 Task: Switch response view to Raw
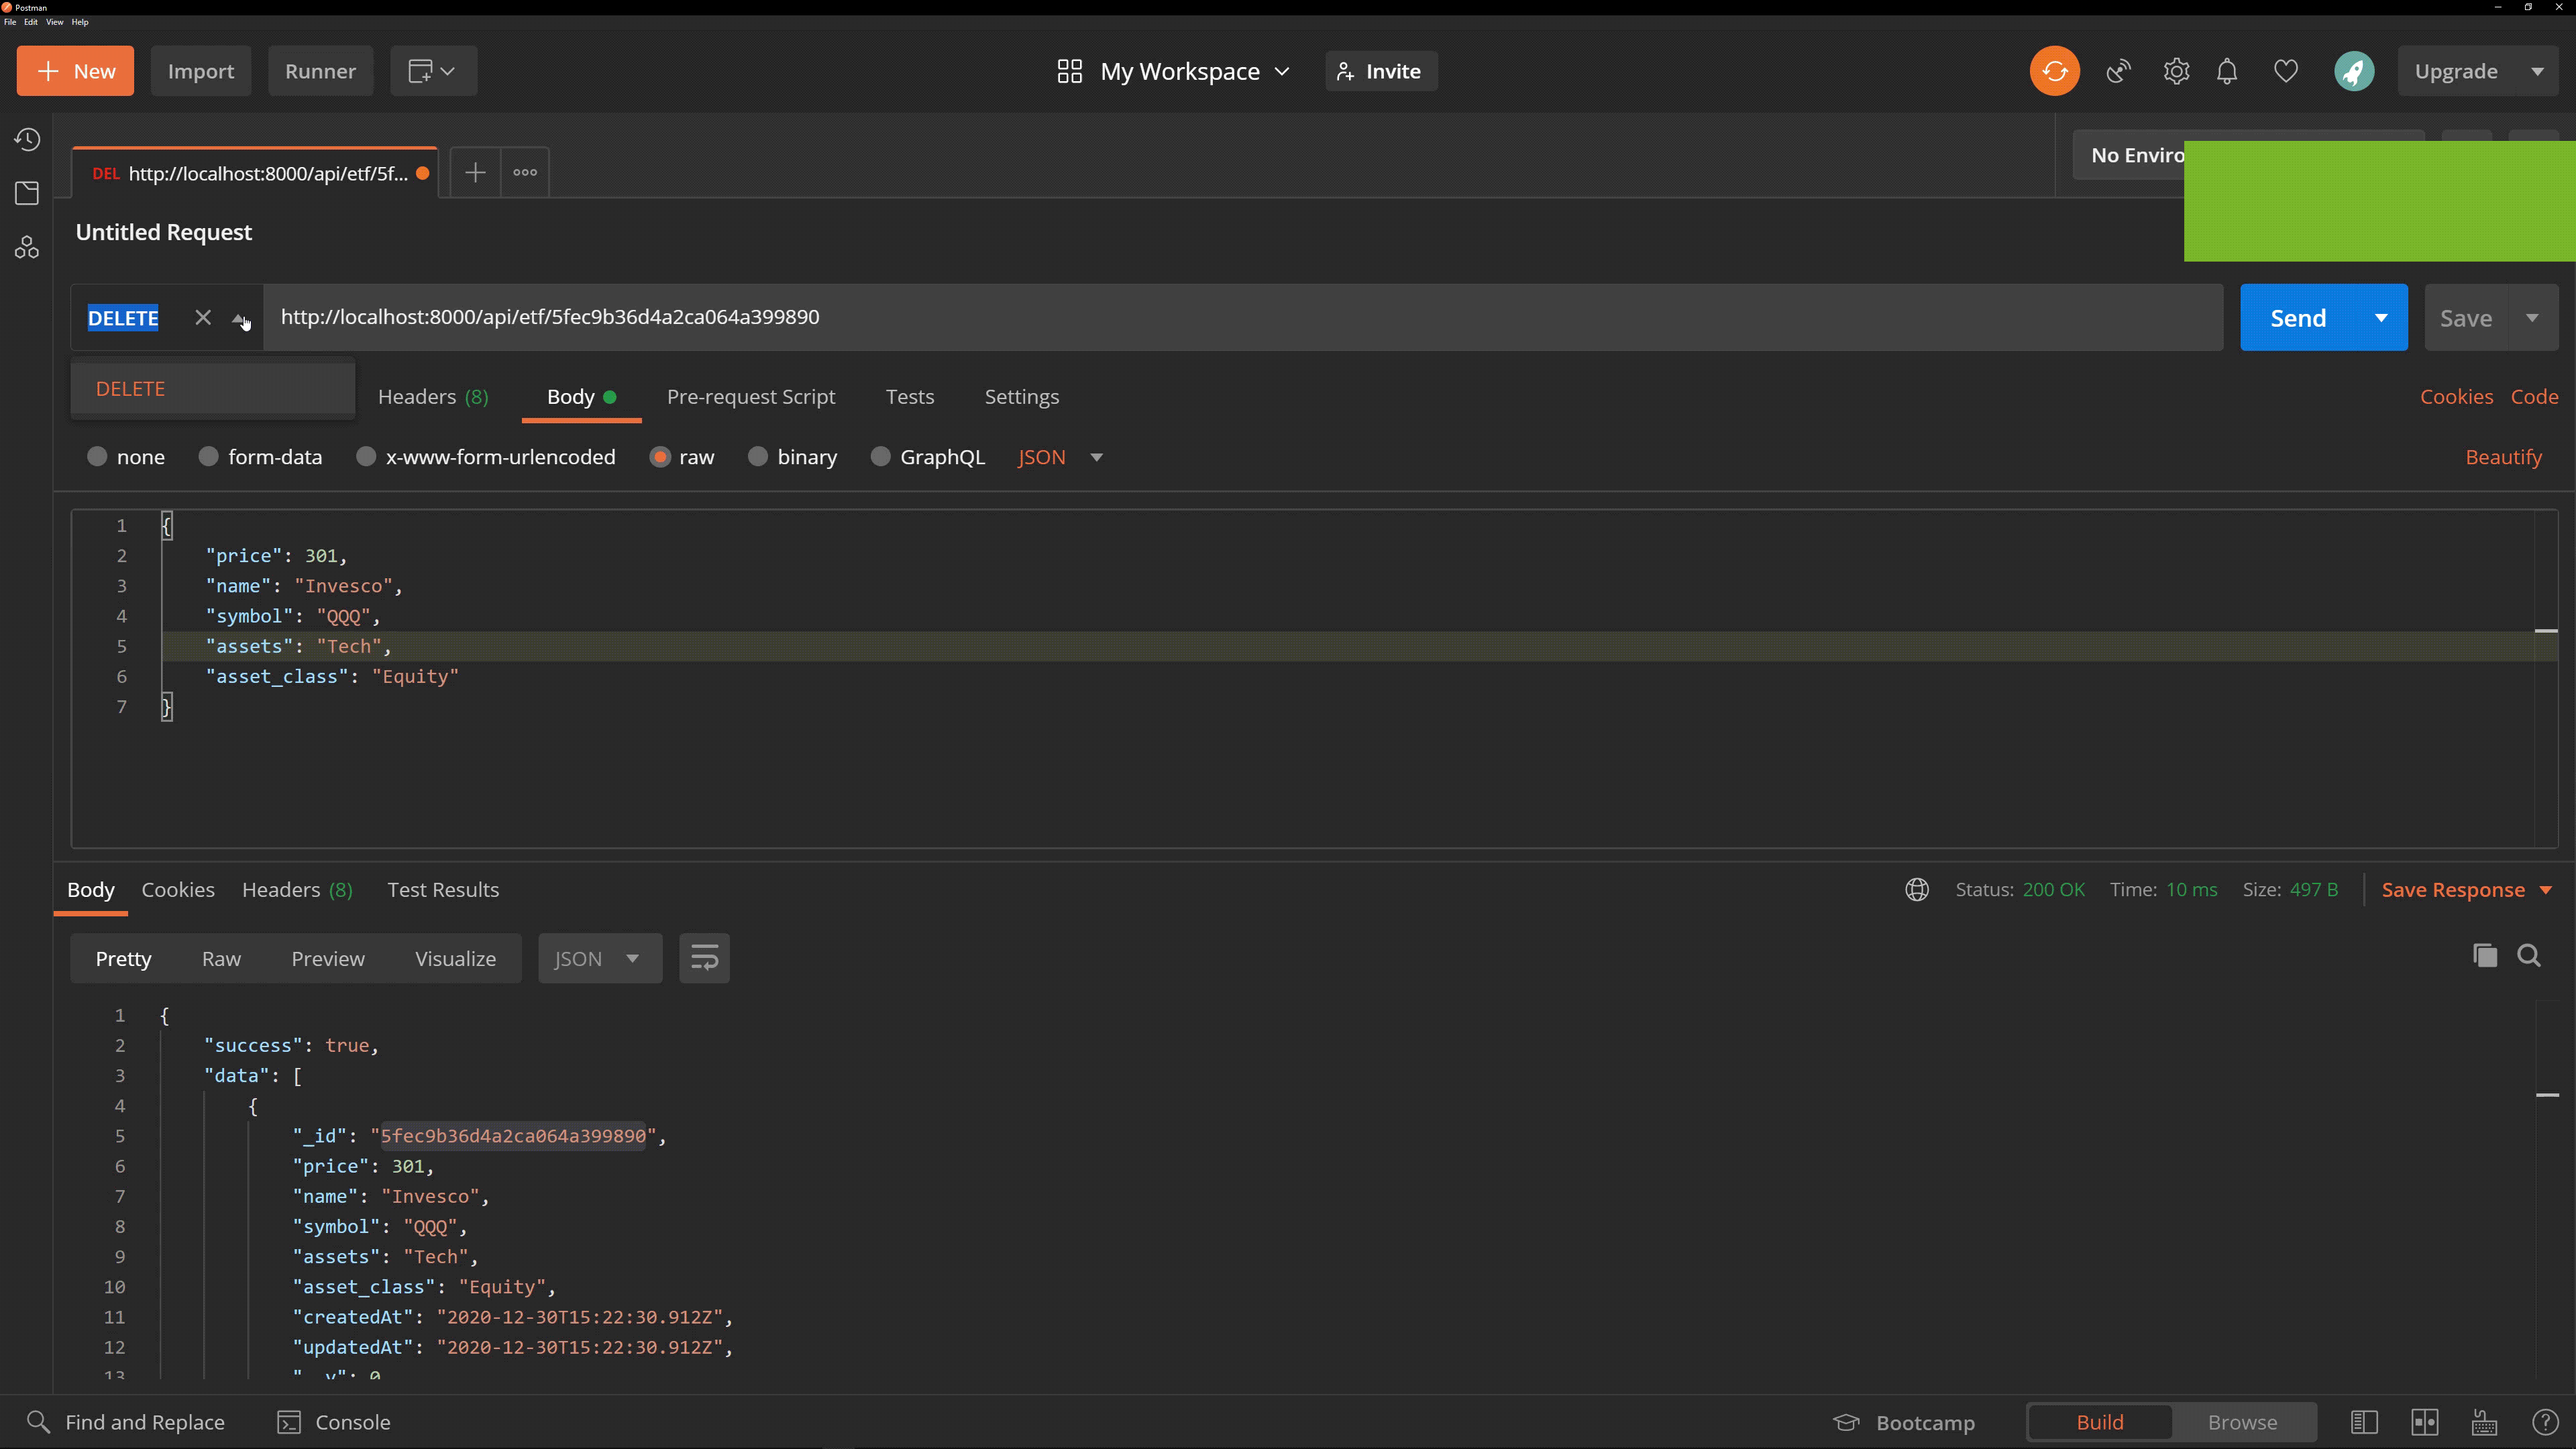(x=221, y=958)
